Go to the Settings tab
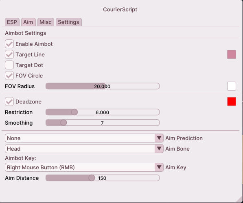This screenshot has height=203, width=243. click(x=69, y=22)
